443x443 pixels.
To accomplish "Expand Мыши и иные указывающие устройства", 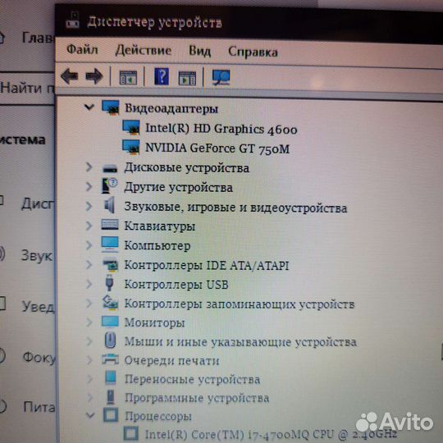I will (x=89, y=341).
